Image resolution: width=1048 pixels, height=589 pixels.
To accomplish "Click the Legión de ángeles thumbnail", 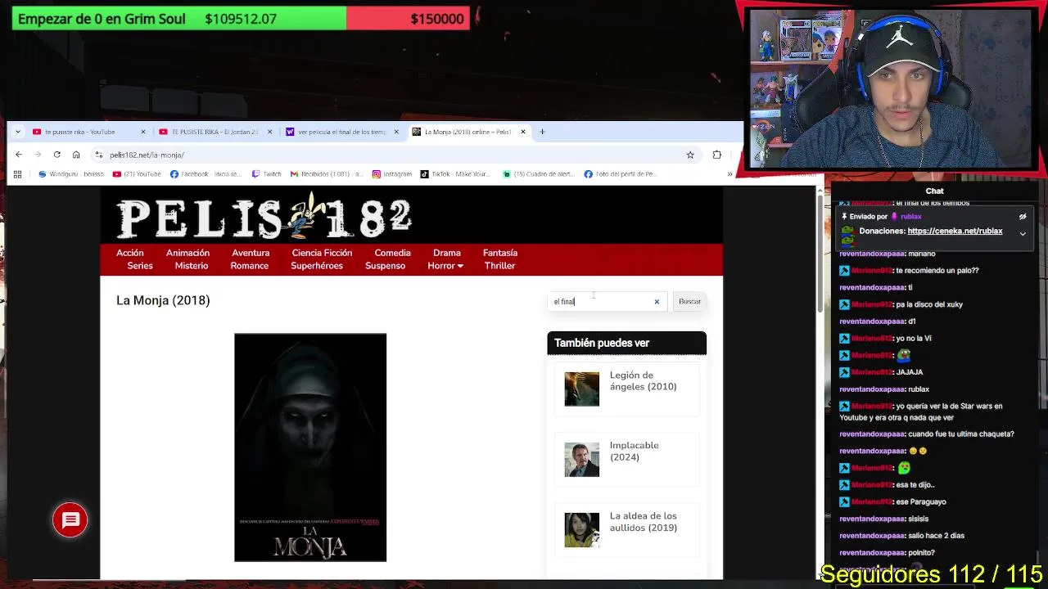I will pyautogui.click(x=581, y=389).
